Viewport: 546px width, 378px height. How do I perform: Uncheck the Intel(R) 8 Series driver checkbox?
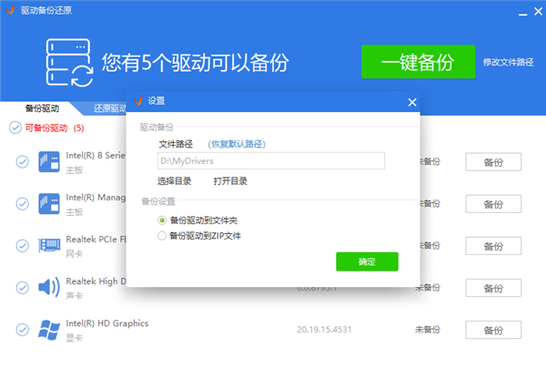coord(23,161)
